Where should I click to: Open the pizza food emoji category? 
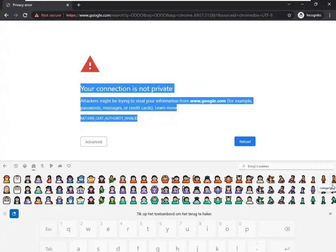coord(51,166)
